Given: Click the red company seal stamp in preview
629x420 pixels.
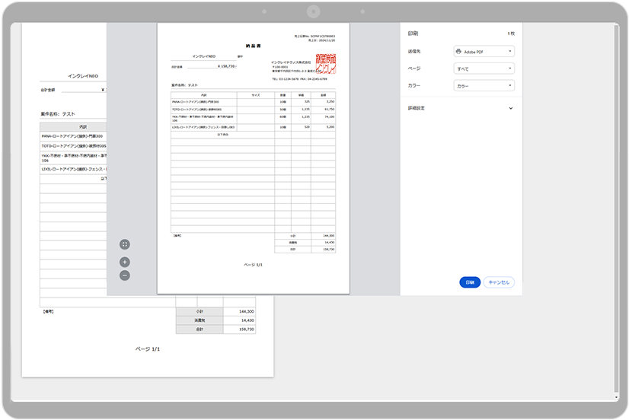Looking at the screenshot, I should point(326,64).
